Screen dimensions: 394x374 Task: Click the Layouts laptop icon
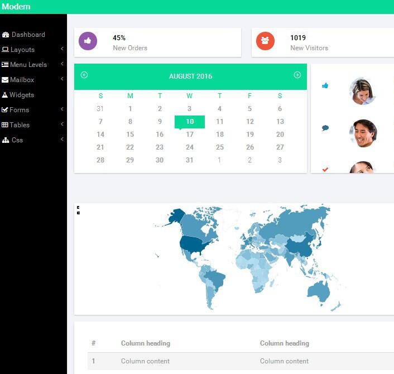(x=5, y=50)
